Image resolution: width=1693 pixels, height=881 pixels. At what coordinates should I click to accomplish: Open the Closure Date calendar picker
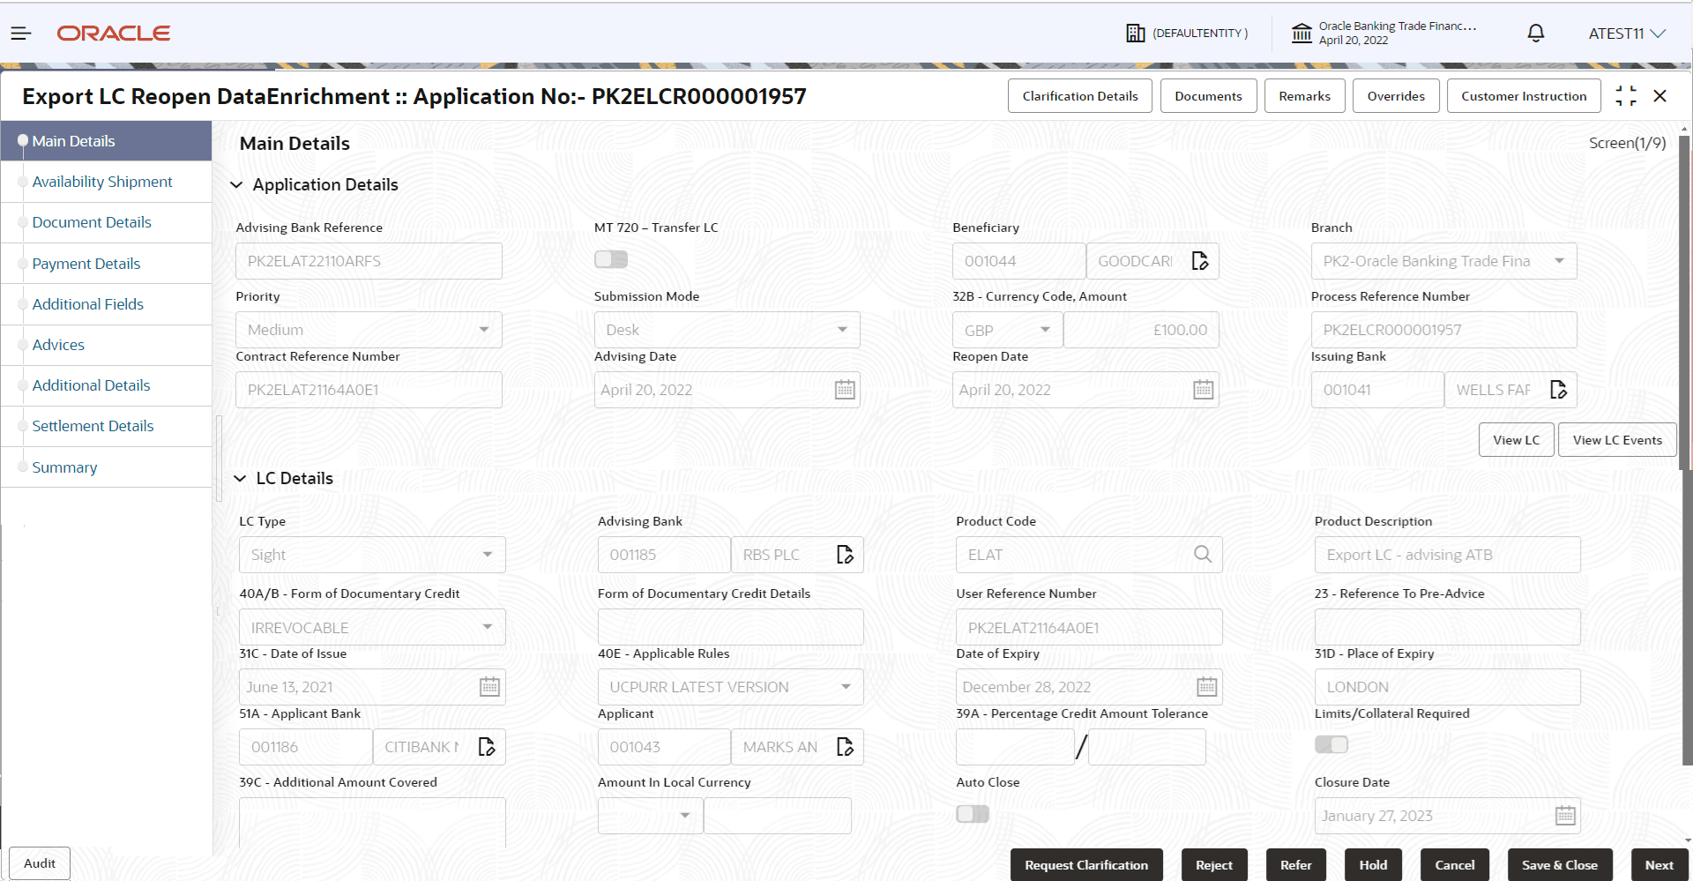point(1564,816)
